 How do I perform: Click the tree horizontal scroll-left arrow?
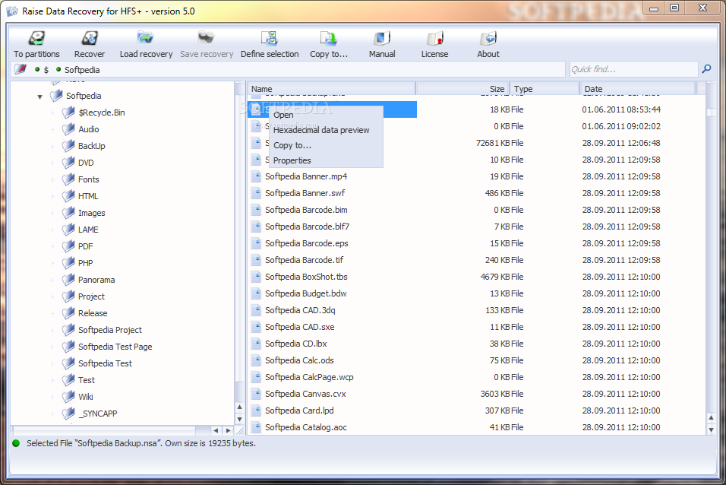pyautogui.click(x=216, y=430)
